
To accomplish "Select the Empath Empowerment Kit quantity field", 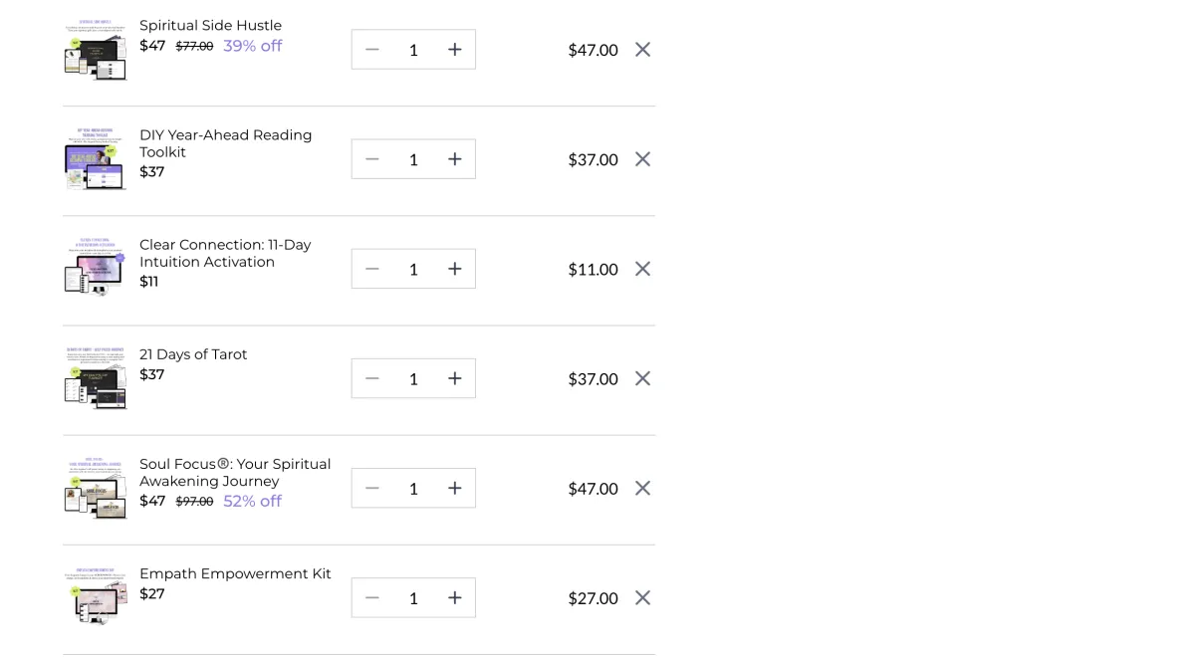I will (x=413, y=597).
